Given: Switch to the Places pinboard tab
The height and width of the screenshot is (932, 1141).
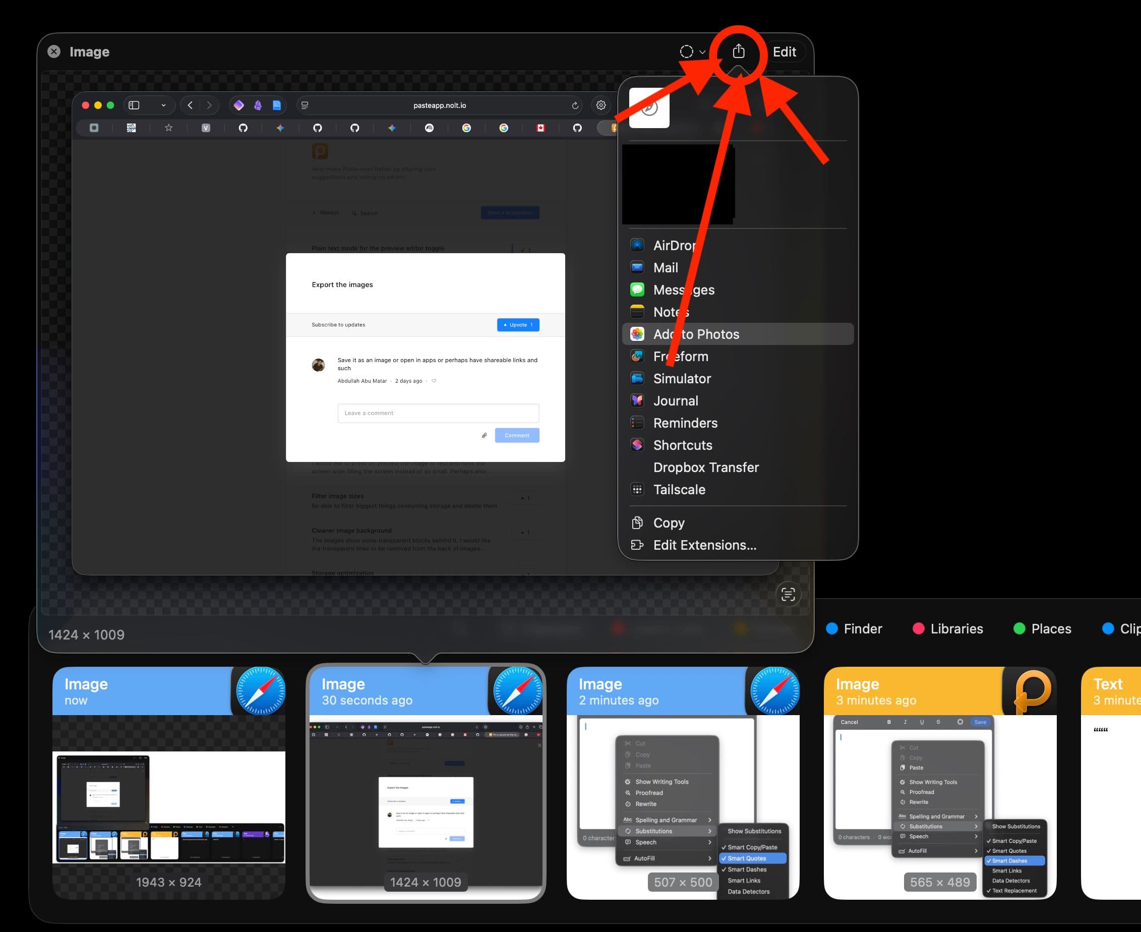Looking at the screenshot, I should coord(1042,629).
